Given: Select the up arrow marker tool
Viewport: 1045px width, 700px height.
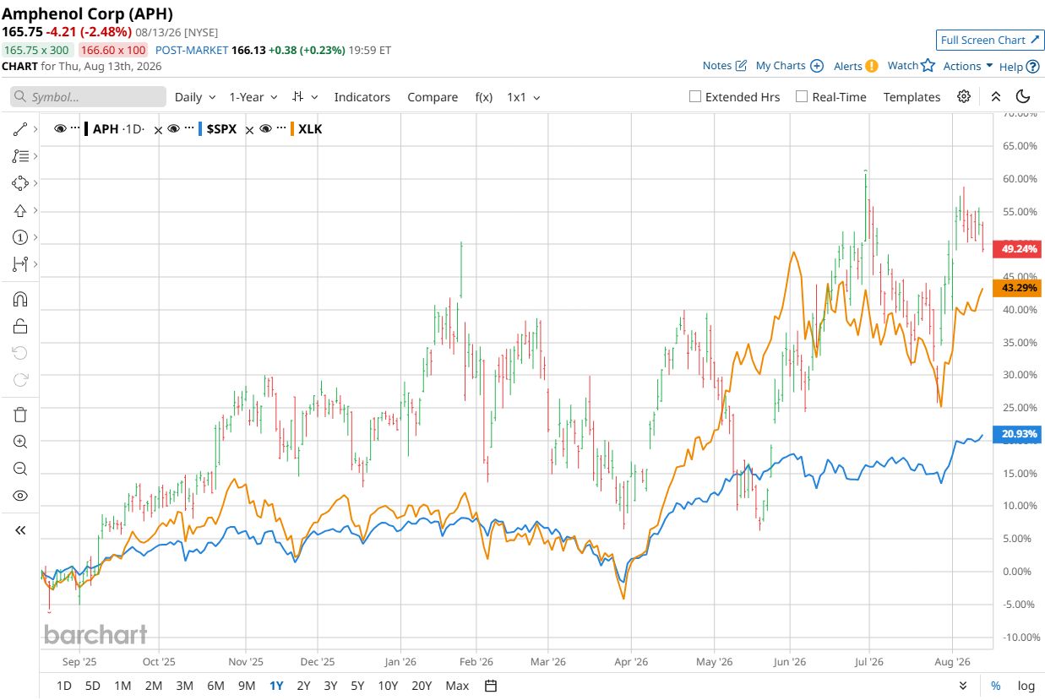Looking at the screenshot, I should coord(20,210).
